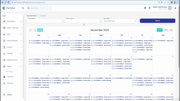The image size is (180, 101).
Task: Open the 10:30a appointment on Friday 10
Action: point(142,59)
